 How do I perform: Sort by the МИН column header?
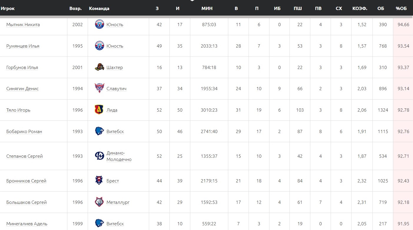pos(207,8)
